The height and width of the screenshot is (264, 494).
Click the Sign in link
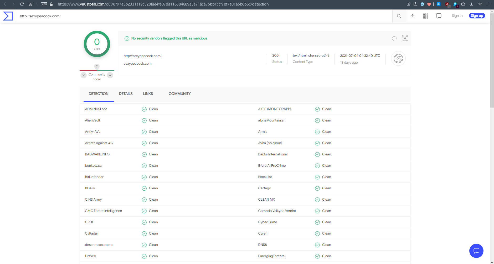[457, 16]
